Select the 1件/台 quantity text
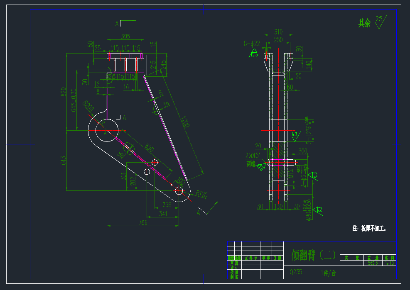This screenshot has width=410, height=290. click(x=329, y=273)
